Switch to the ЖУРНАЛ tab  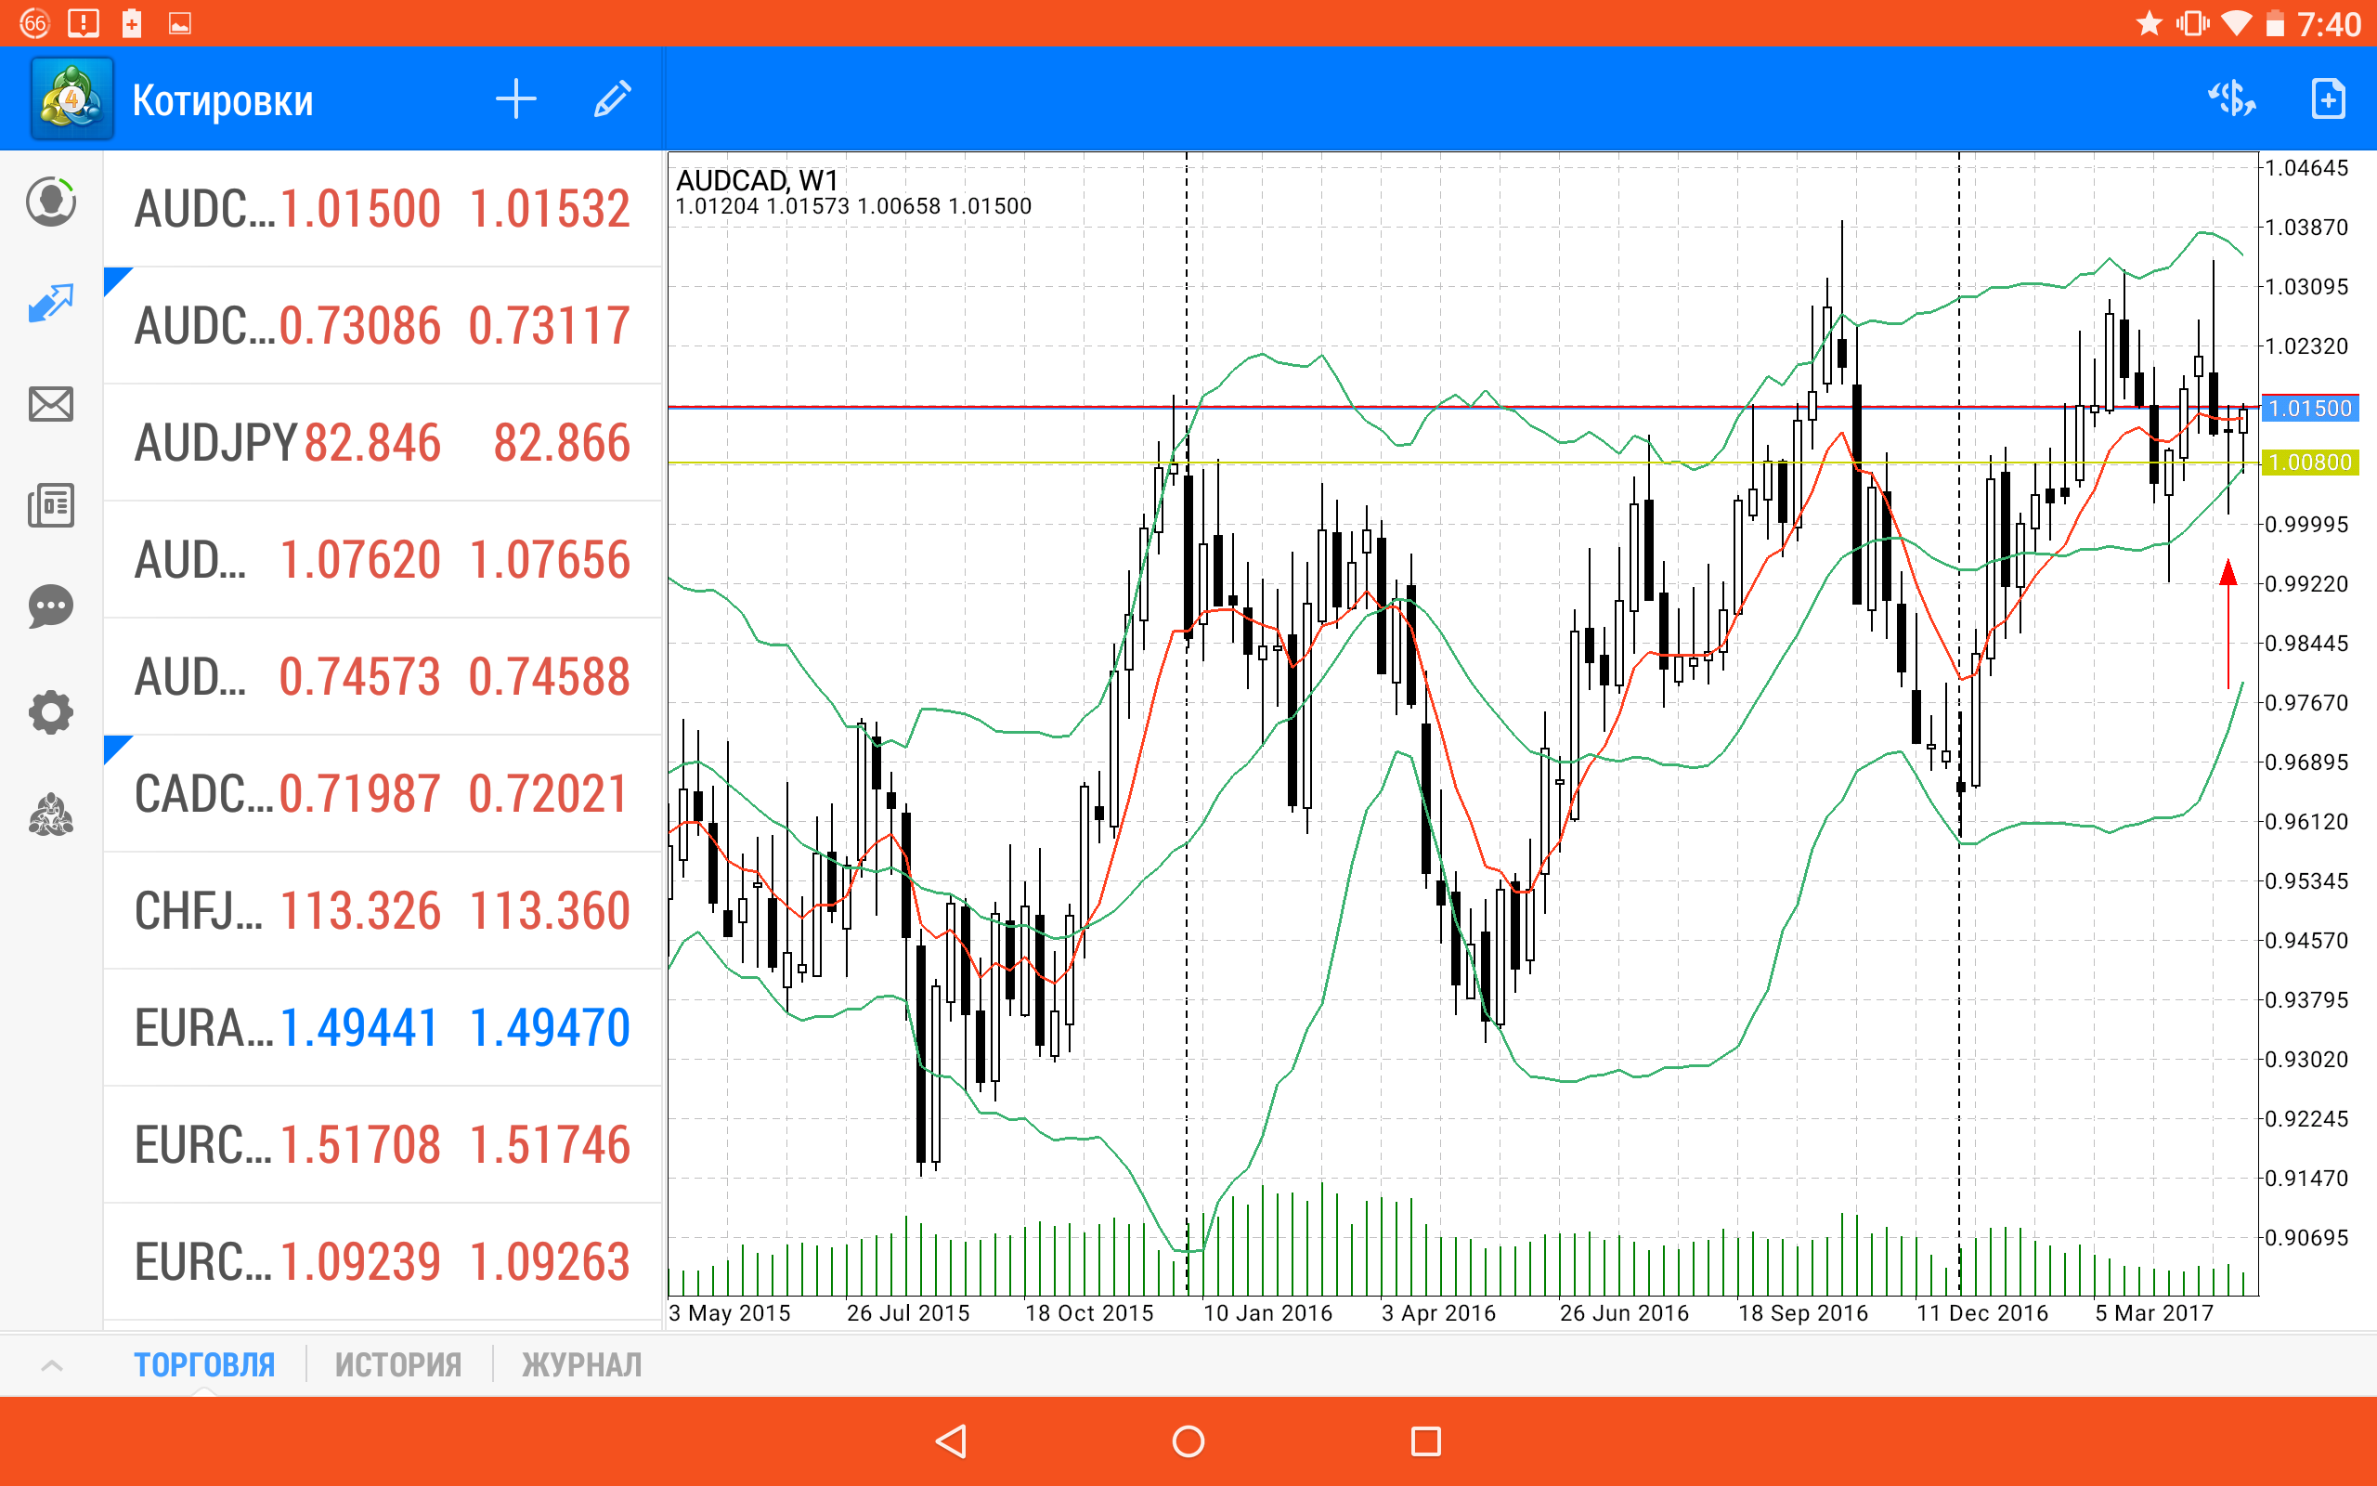tap(581, 1365)
